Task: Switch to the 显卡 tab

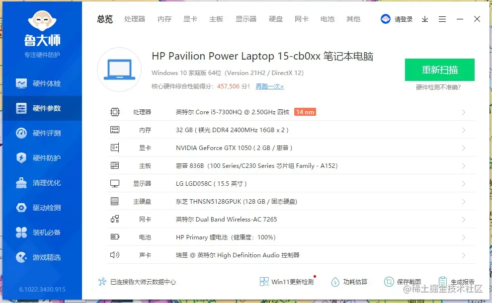Action: [190, 19]
